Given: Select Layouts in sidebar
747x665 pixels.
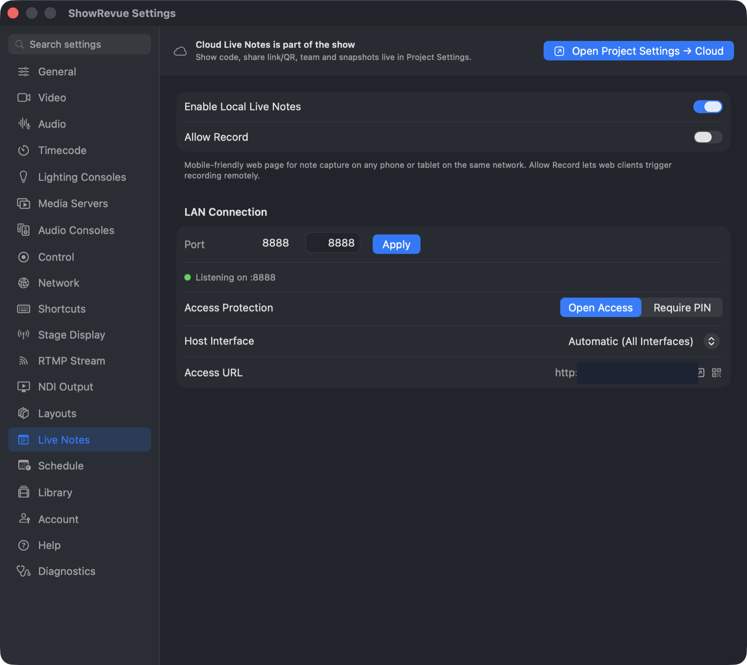Looking at the screenshot, I should [x=79, y=413].
